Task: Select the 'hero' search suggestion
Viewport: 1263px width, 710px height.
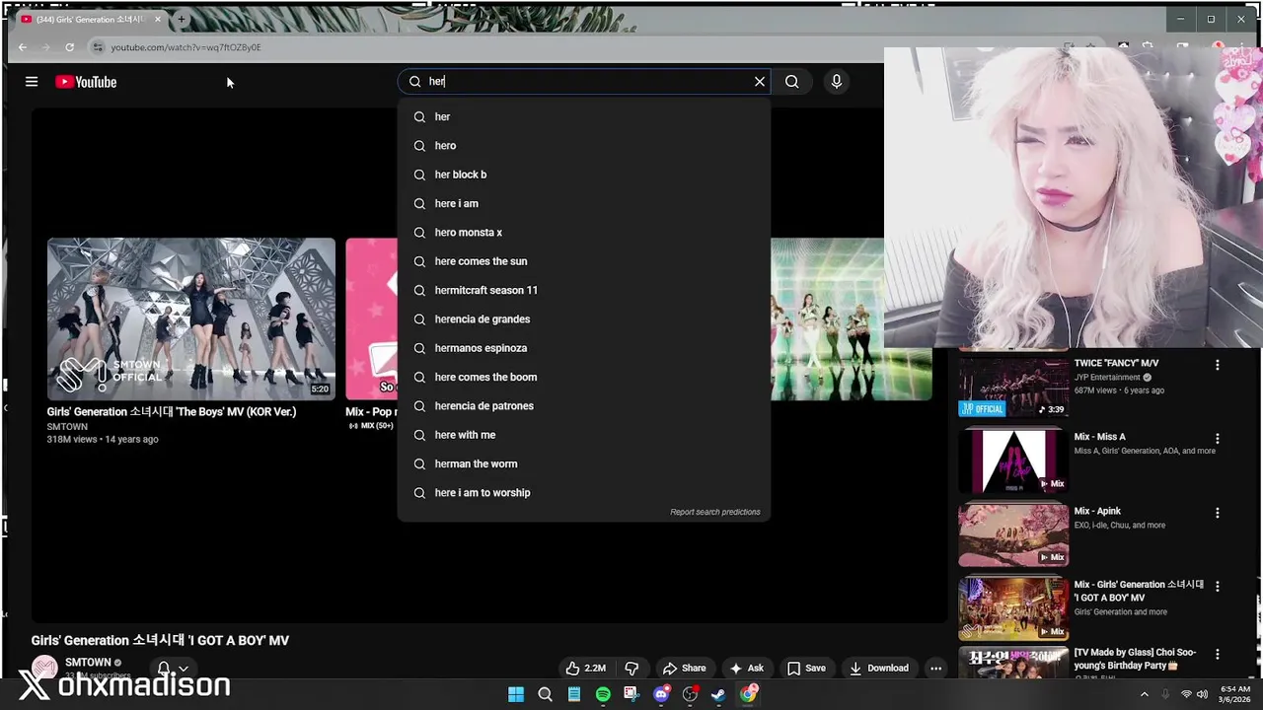Action: (584, 146)
